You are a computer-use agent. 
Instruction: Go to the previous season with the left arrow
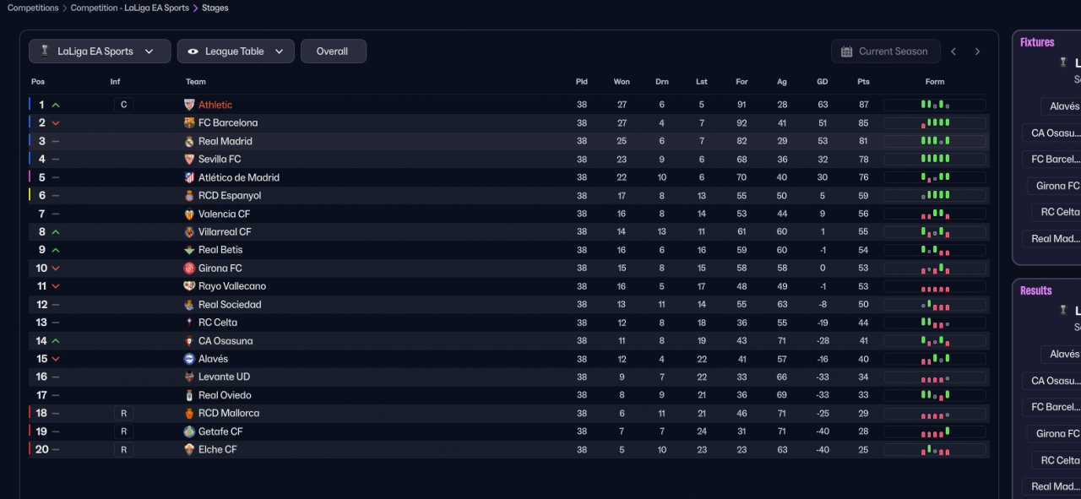(x=953, y=52)
